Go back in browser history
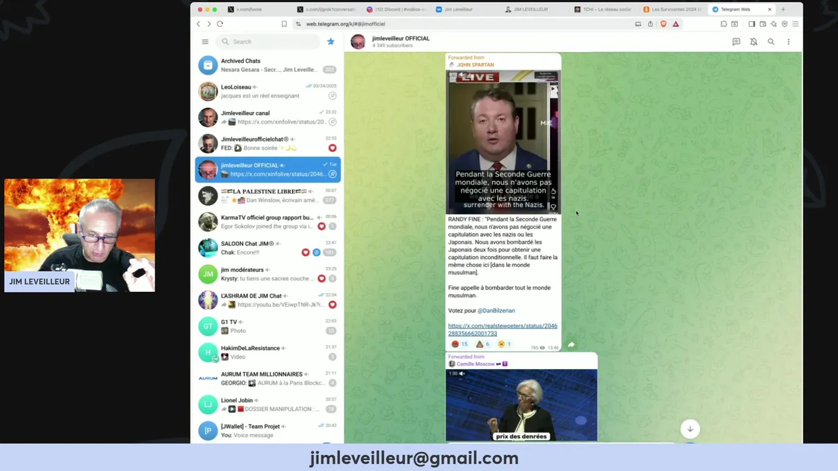The height and width of the screenshot is (471, 838). click(x=198, y=24)
